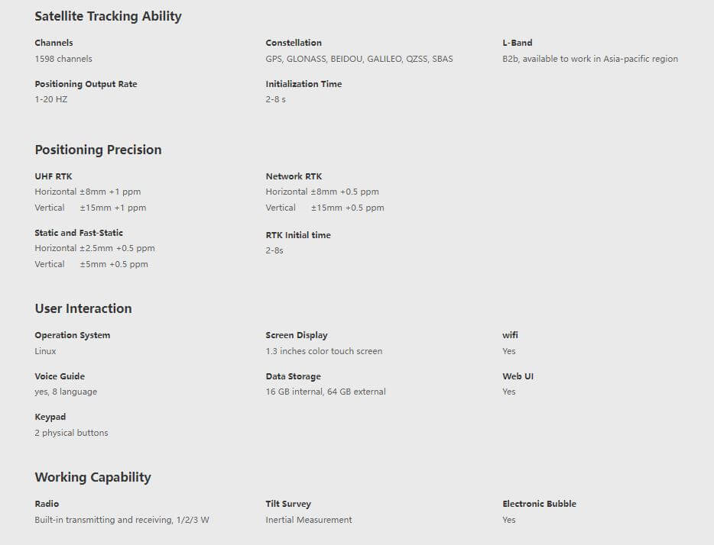Click the Web UI label
This screenshot has height=545, width=714.
pos(518,376)
